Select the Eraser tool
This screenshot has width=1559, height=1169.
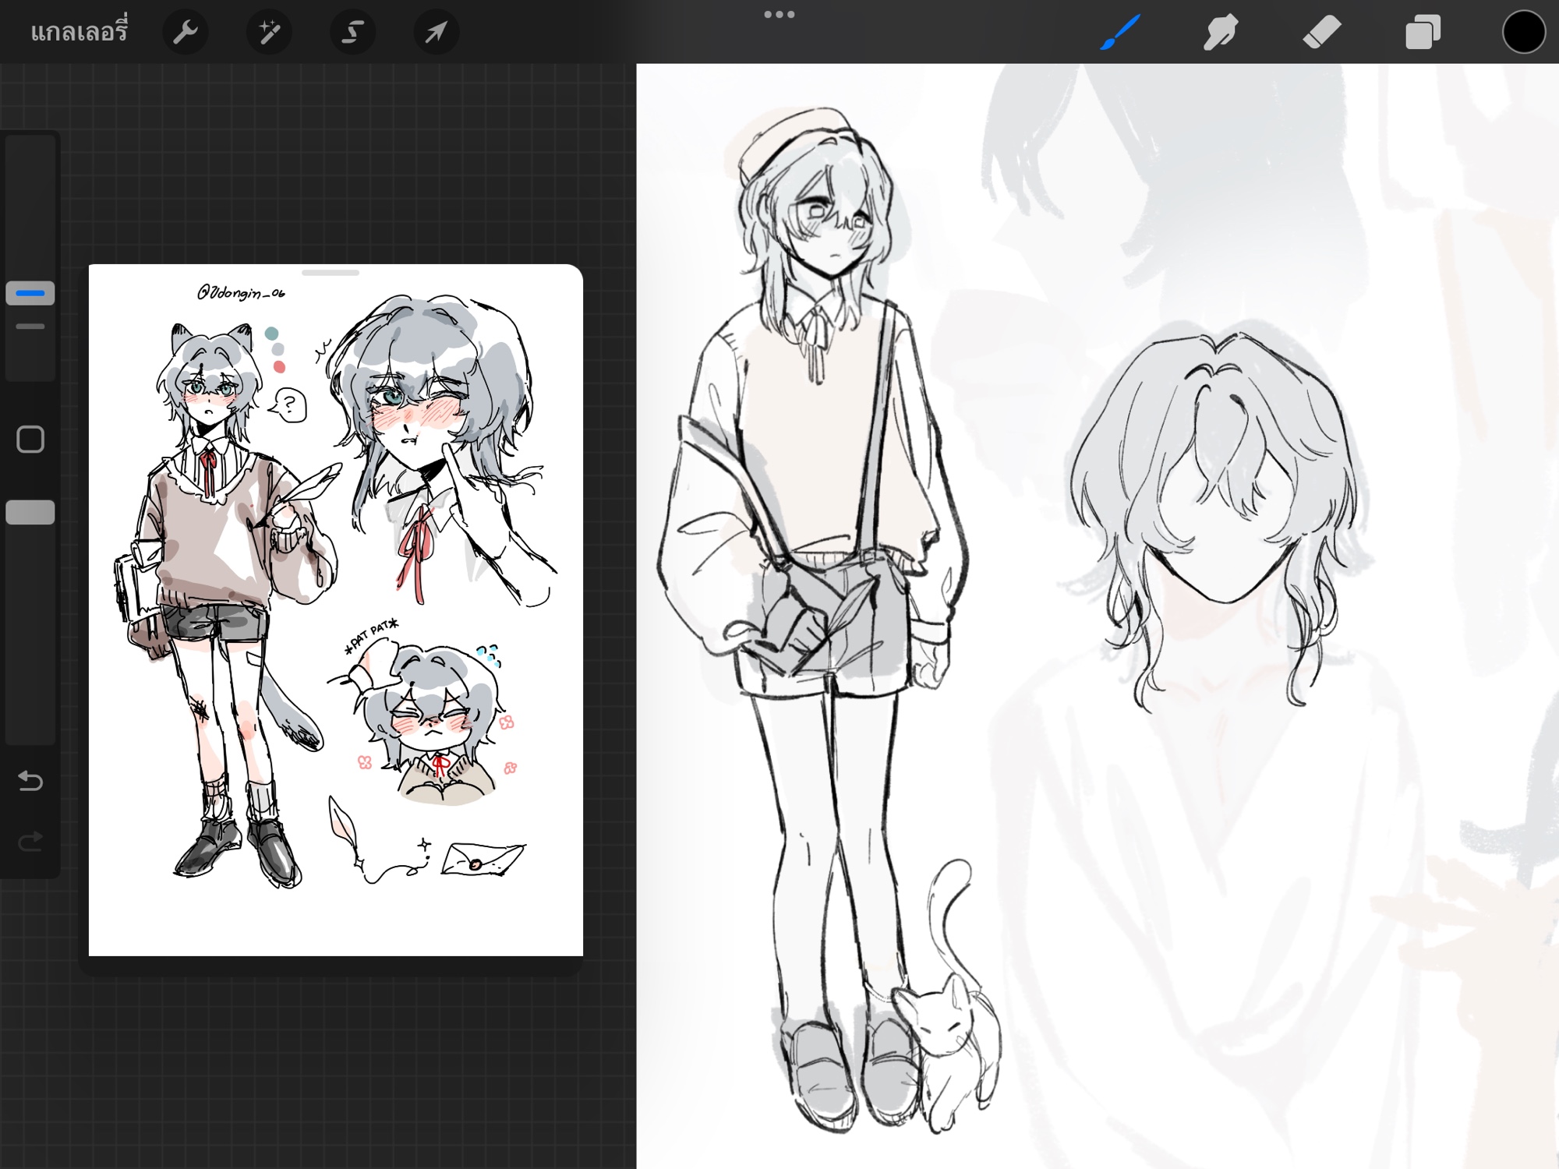click(x=1322, y=33)
